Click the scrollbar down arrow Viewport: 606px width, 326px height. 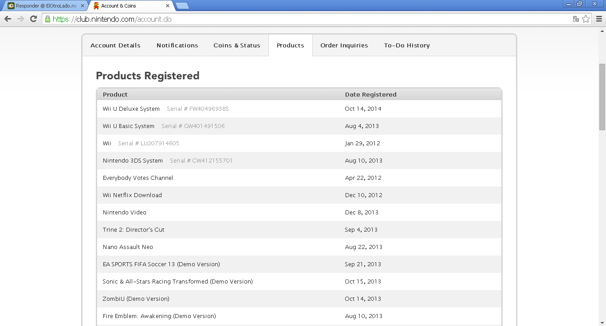pos(602,322)
